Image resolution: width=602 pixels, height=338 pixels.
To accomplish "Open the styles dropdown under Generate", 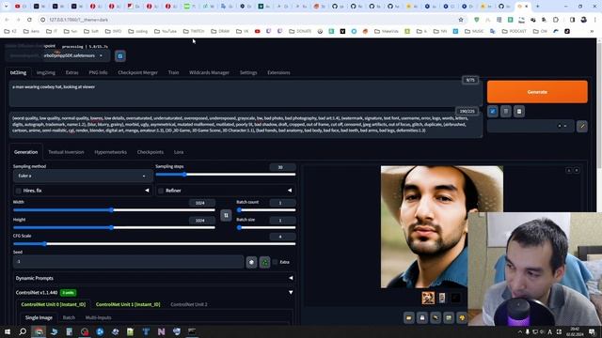I will pos(531,126).
